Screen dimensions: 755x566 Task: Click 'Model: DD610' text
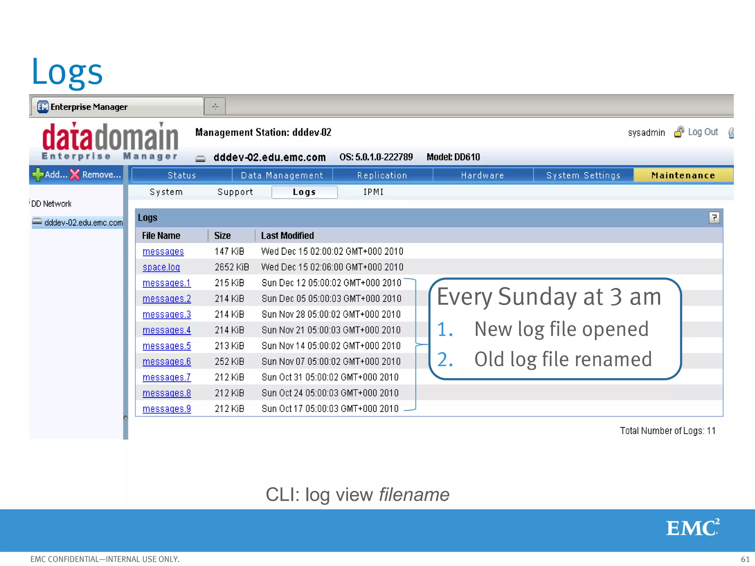[x=453, y=157]
